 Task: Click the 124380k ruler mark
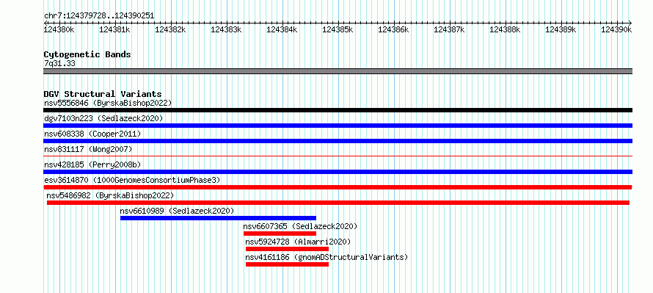pyautogui.click(x=59, y=29)
